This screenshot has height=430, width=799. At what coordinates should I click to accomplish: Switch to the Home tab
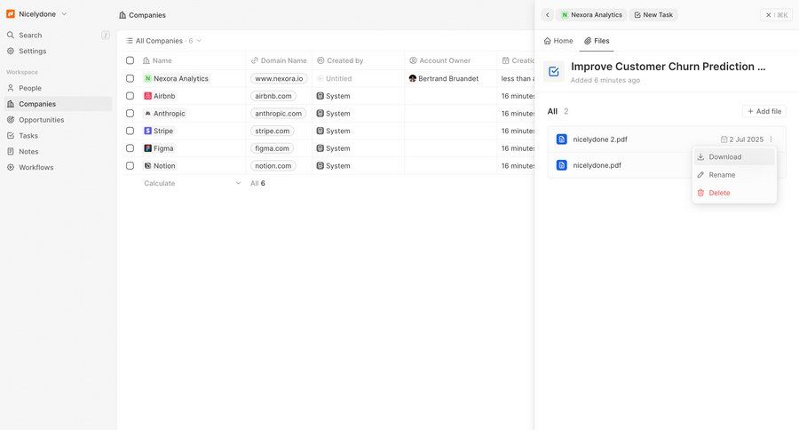click(558, 41)
